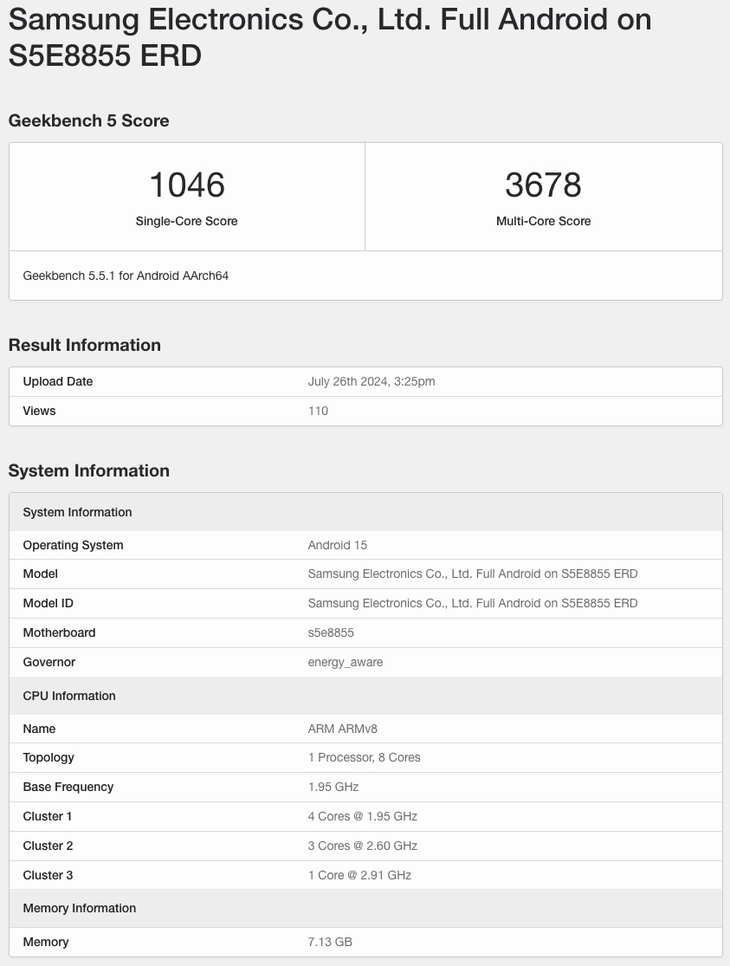Click the 7.13 GB memory value
730x966 pixels.
click(330, 942)
